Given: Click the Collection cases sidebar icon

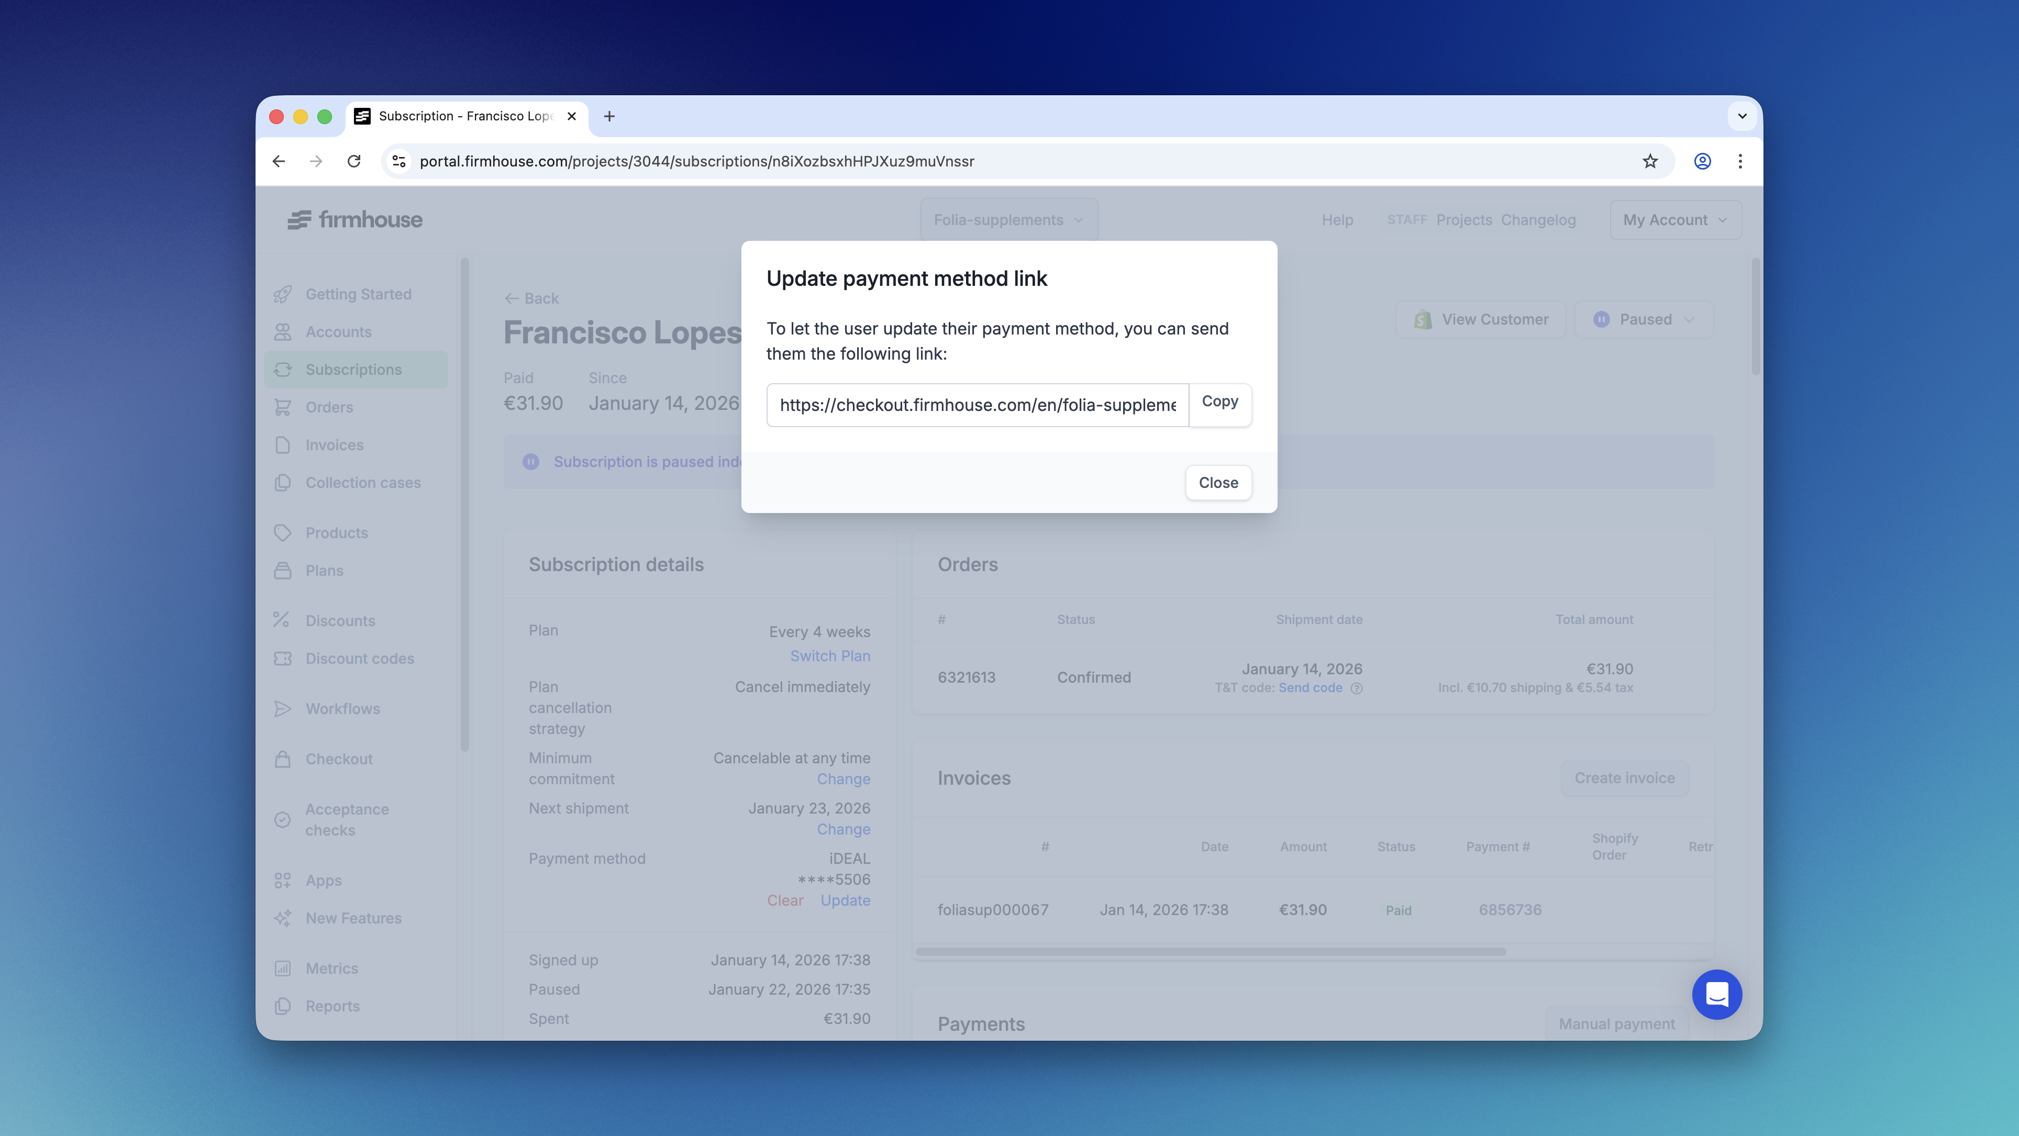Looking at the screenshot, I should tap(284, 483).
